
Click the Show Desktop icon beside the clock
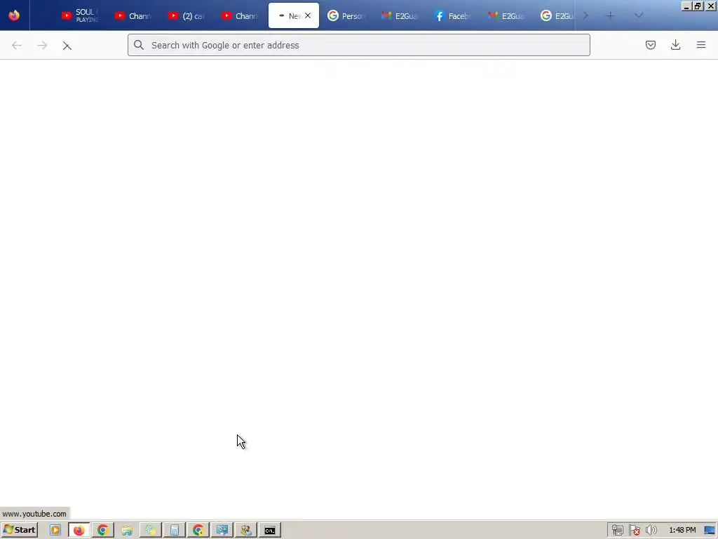point(710,531)
